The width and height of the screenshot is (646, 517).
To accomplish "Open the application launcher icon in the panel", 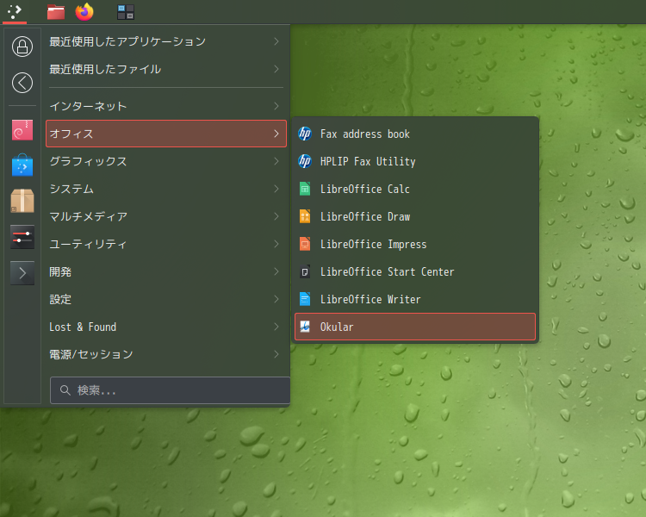I will (x=15, y=11).
